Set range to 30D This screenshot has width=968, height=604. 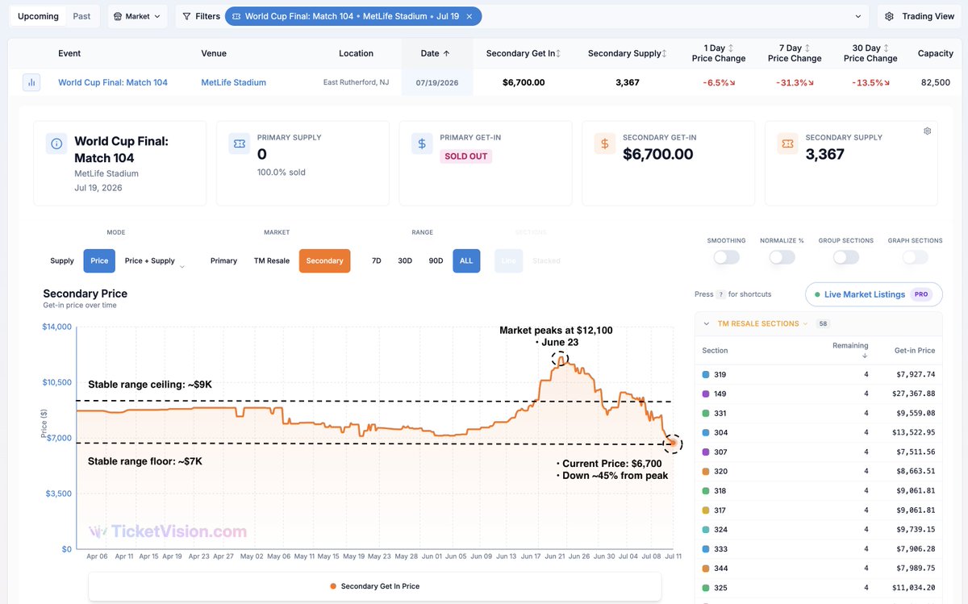click(x=405, y=260)
